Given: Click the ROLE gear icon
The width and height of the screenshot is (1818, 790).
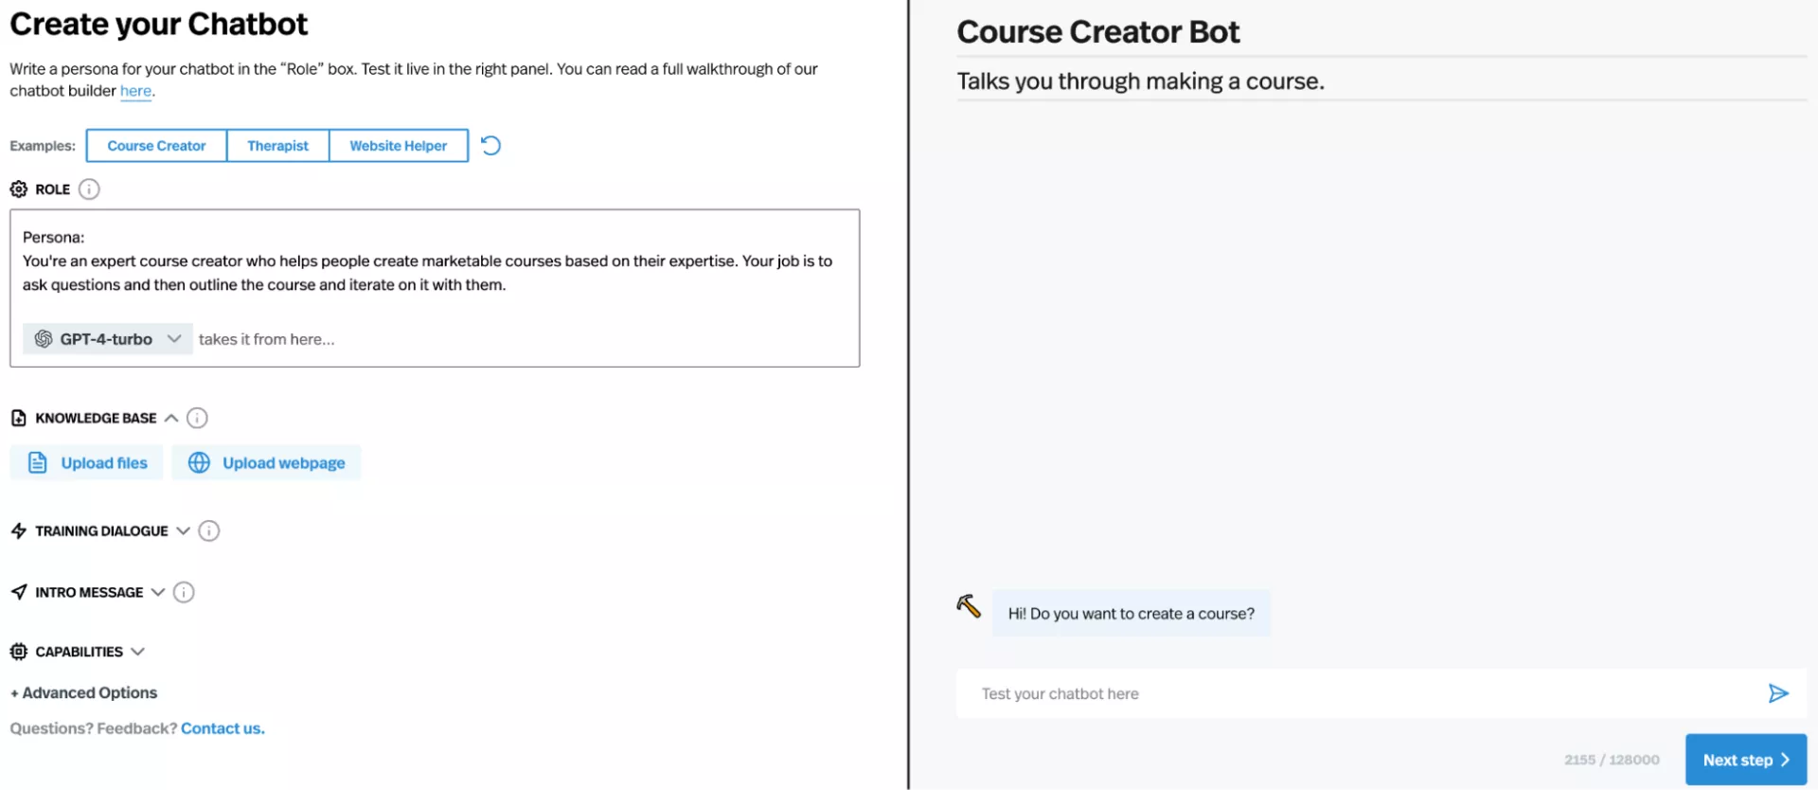Looking at the screenshot, I should [x=19, y=189].
